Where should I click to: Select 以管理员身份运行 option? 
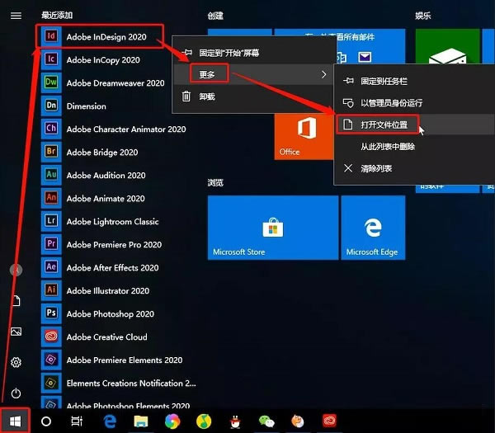click(x=391, y=103)
